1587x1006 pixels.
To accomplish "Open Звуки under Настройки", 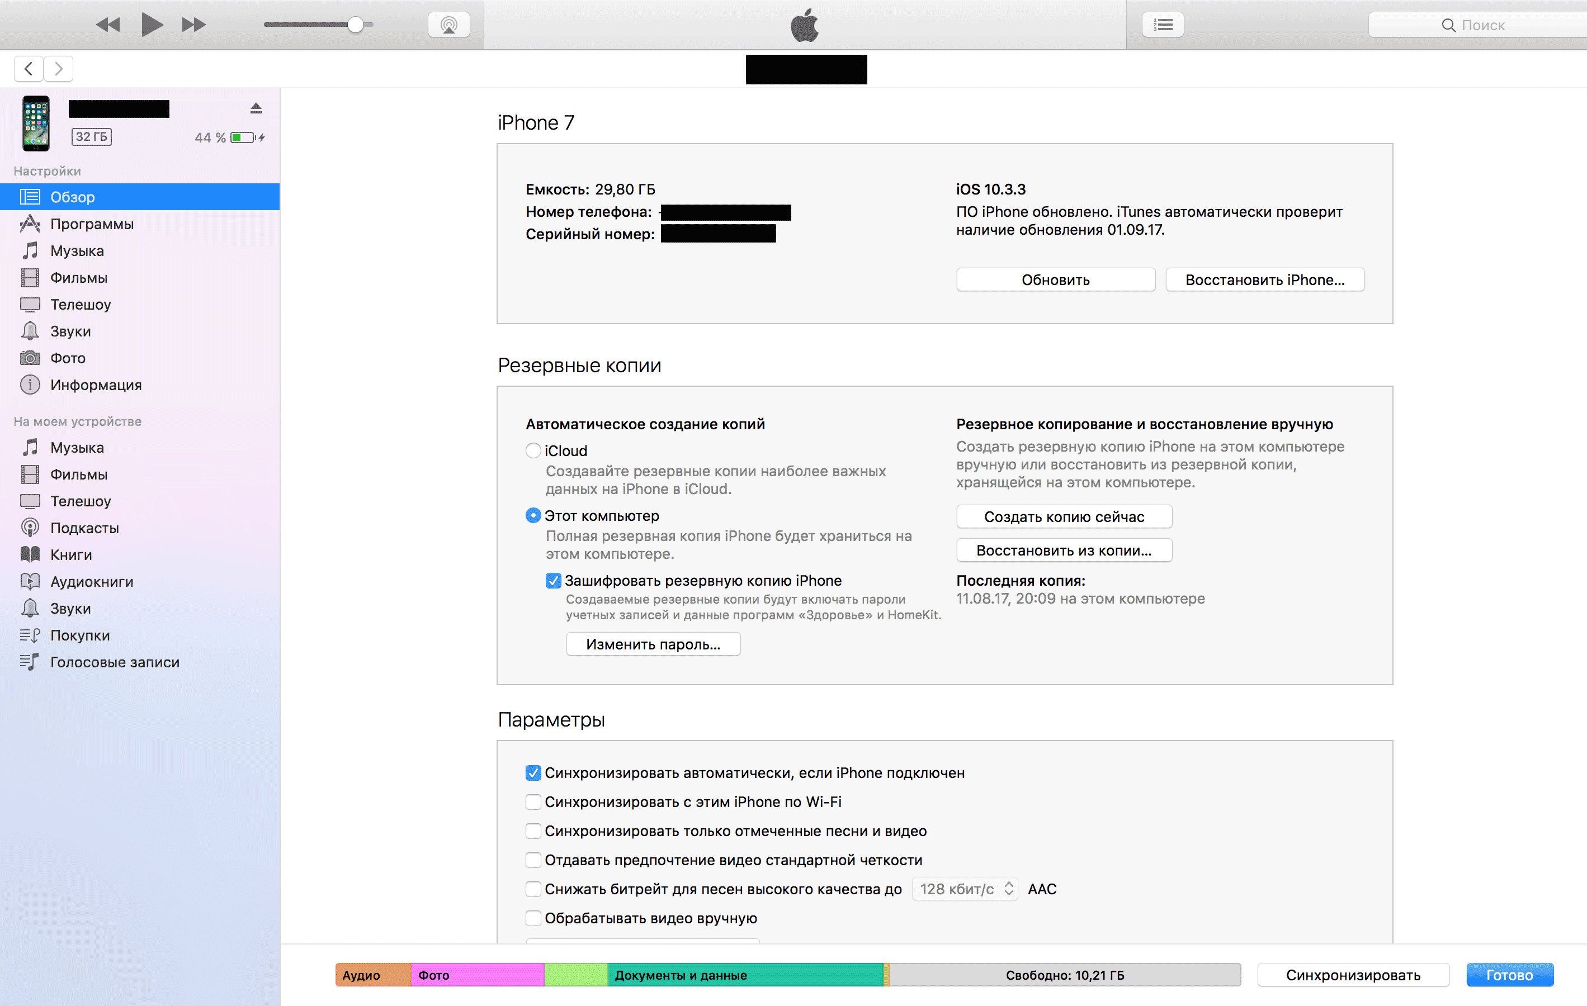I will tap(140, 331).
